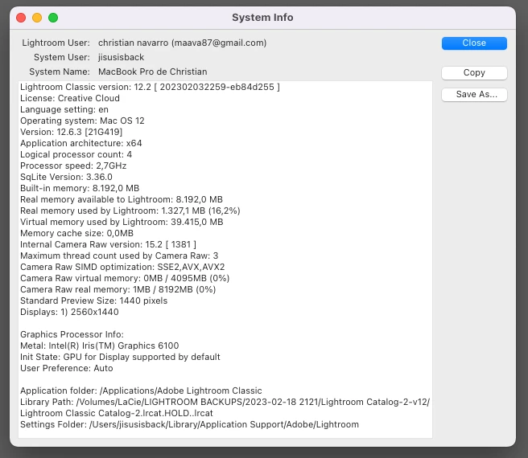Click the blue Close button
528x458 pixels.
pos(474,43)
